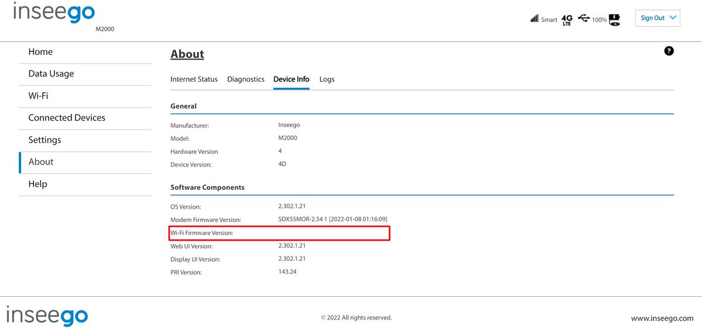Click the Display UI Version label
Image resolution: width=702 pixels, height=330 pixels.
pyautogui.click(x=195, y=259)
